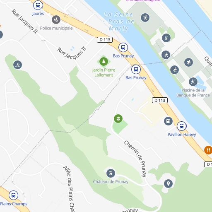Select the Chemin de Prunay street label

tap(135, 159)
